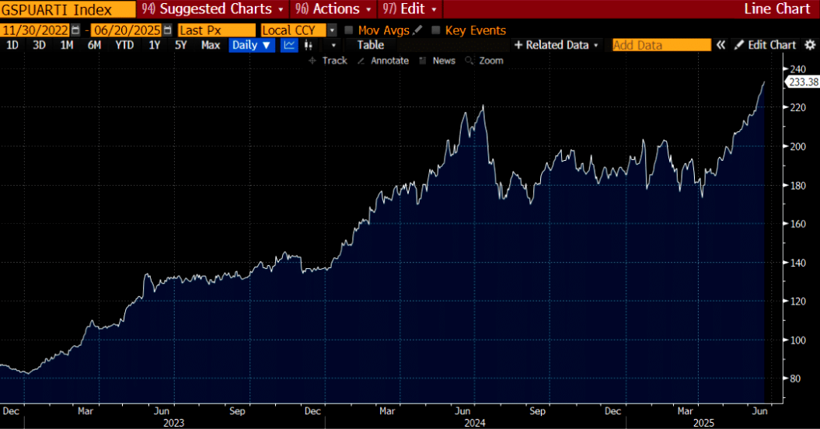
Task: Expand the Related Data dropdown
Action: pos(557,45)
